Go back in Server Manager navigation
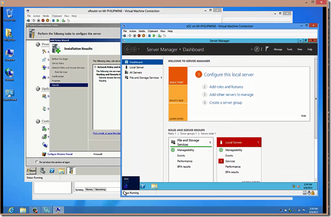Viewport: 331px width, 217px height. [x=128, y=49]
